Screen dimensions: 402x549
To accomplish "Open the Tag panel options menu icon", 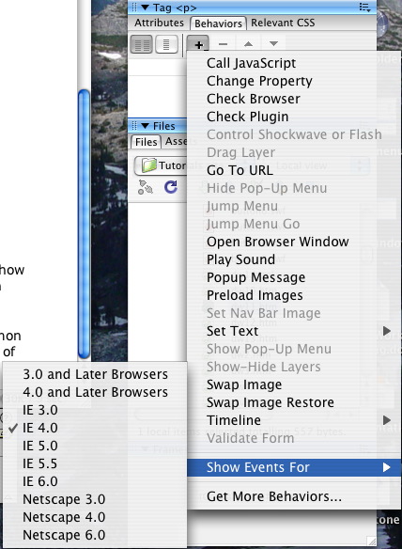I will pos(364,8).
